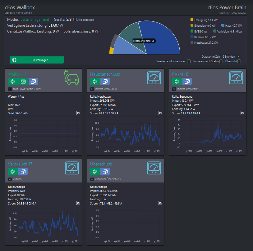Open Verbrauch J7 settings gear
Image resolution: width=253 pixels, height=251 pixels.
coord(13,172)
